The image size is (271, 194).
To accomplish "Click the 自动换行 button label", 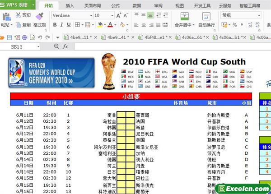I will [x=206, y=25].
